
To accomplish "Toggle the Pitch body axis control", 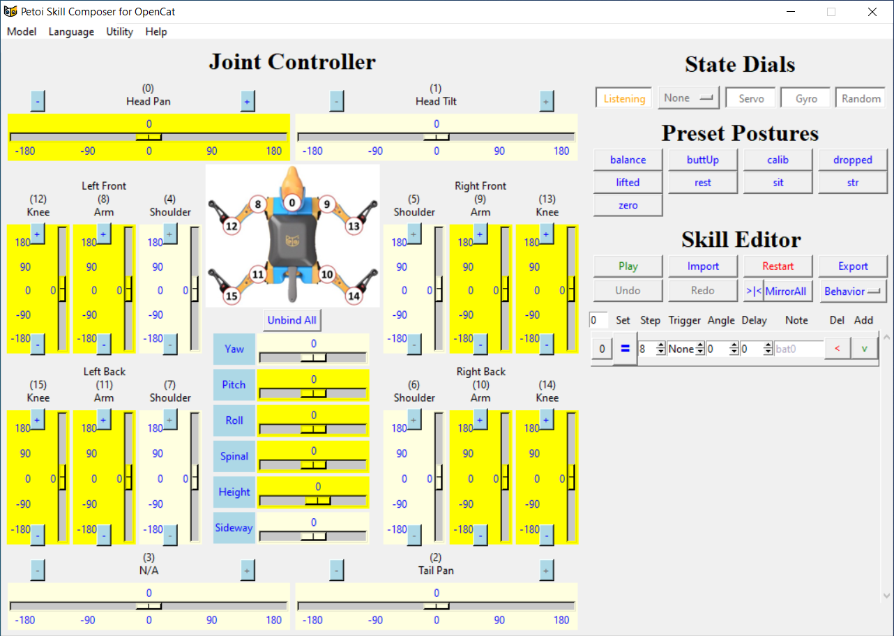I will [x=234, y=384].
